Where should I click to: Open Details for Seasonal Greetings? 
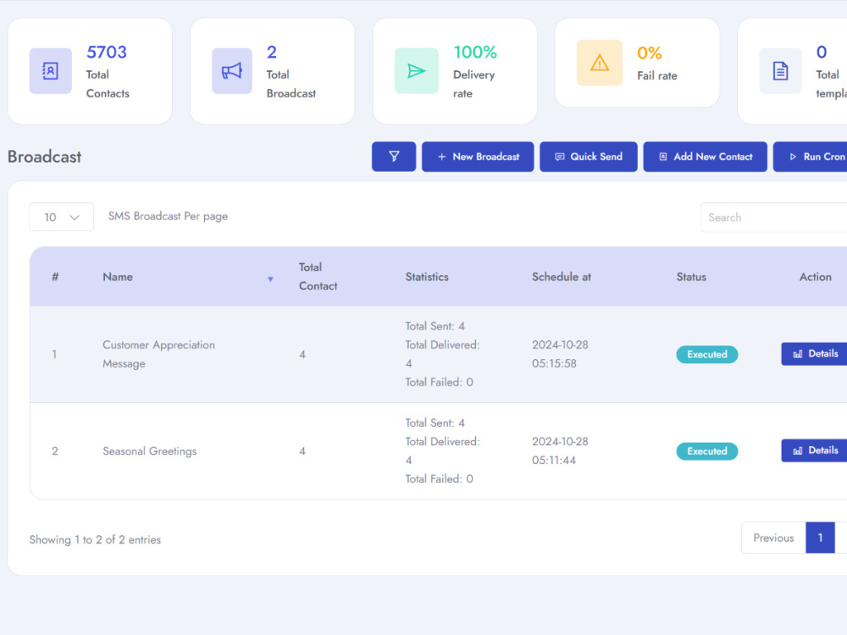(814, 450)
